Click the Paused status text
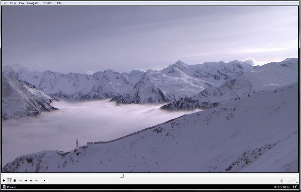The image size is (301, 192). (x=11, y=187)
